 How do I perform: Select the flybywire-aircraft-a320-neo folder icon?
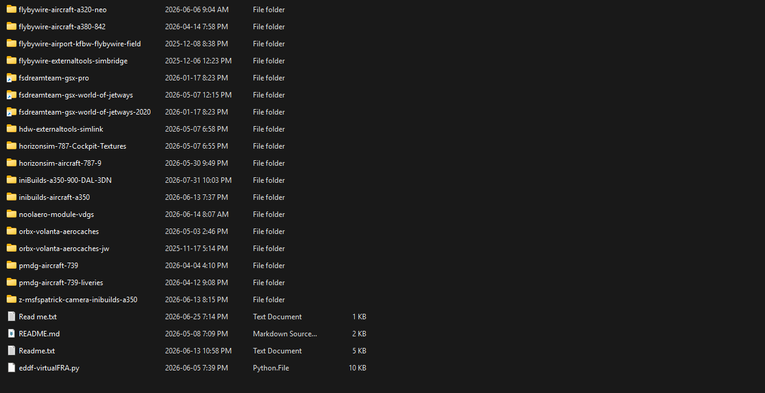click(x=11, y=9)
